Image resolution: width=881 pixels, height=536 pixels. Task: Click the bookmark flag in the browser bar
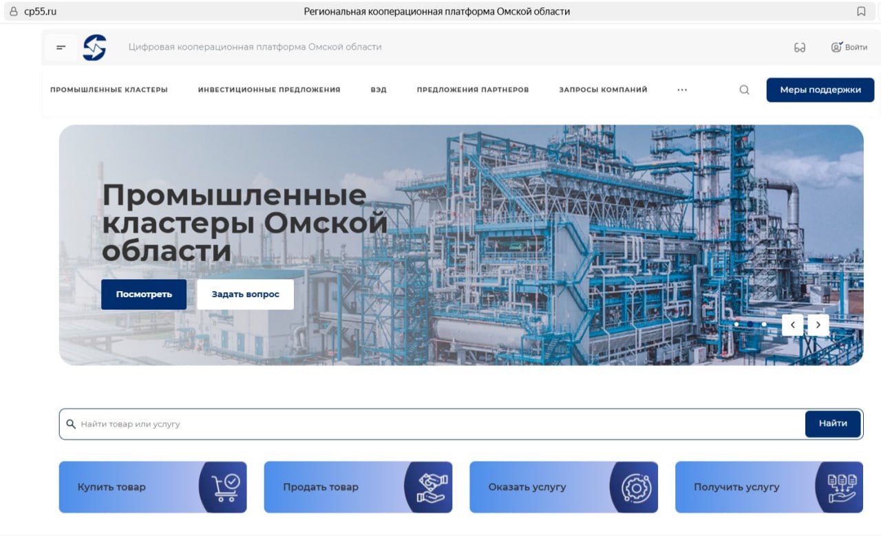(861, 11)
